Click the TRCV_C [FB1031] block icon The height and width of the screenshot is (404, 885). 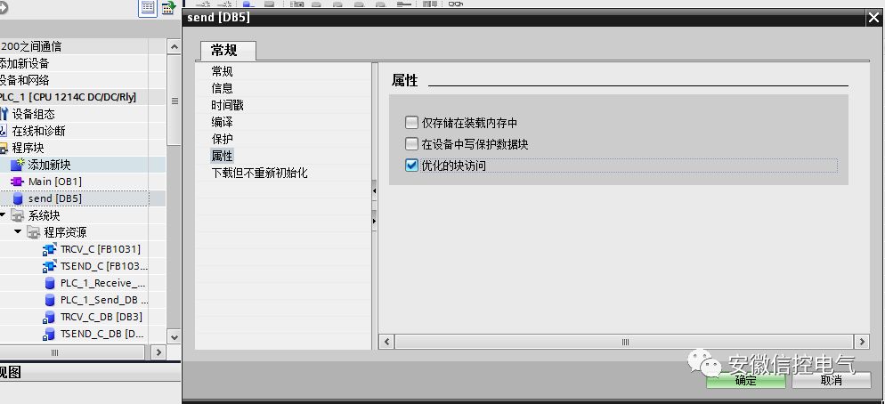pos(50,249)
